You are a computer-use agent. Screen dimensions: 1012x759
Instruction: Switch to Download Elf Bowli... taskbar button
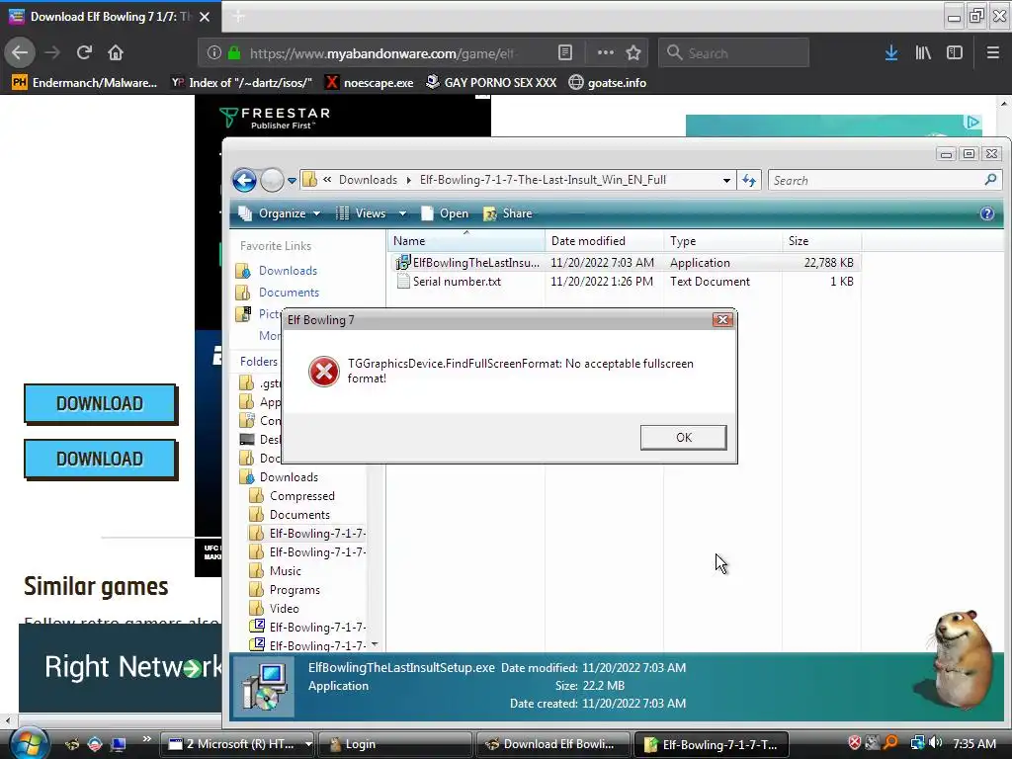click(553, 744)
